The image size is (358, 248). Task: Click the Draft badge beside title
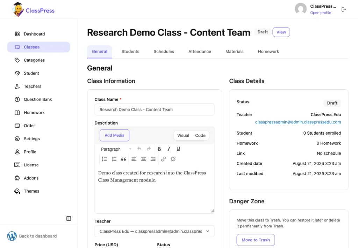263,32
